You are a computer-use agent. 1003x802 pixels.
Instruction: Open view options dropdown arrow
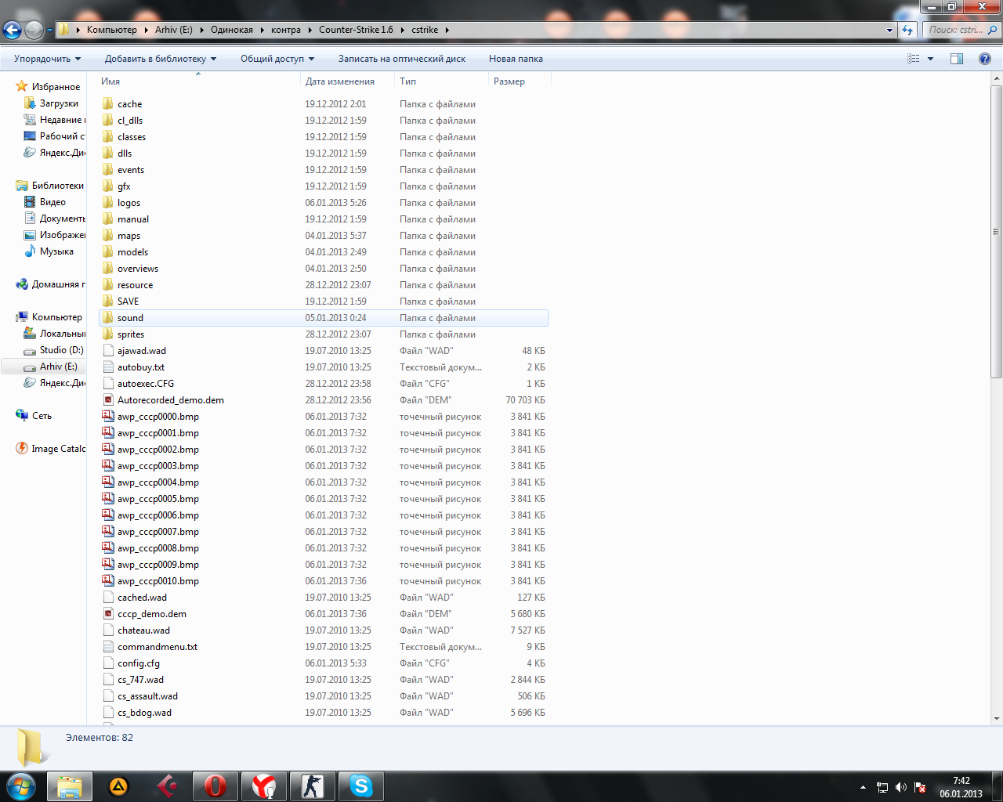[931, 59]
